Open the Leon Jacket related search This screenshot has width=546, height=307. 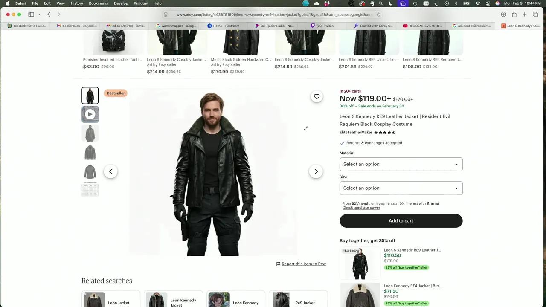pyautogui.click(x=111, y=300)
